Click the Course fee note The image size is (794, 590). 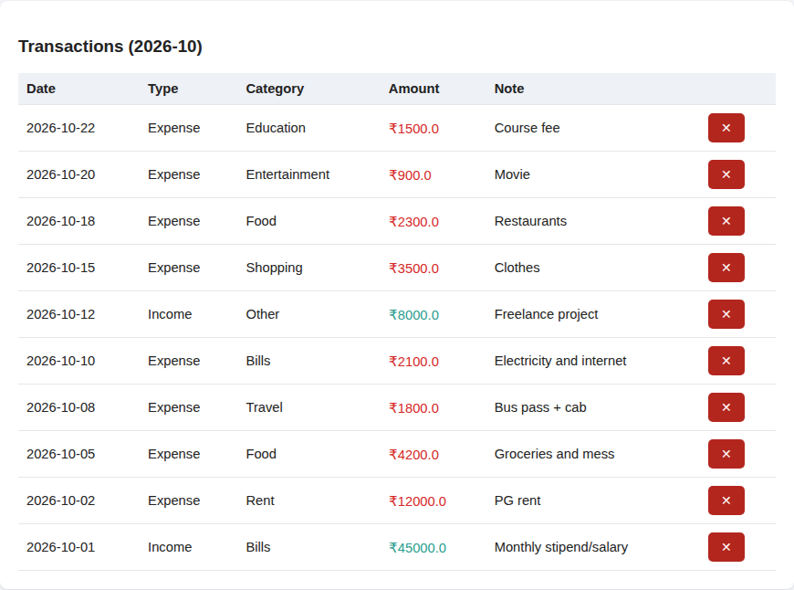(x=528, y=128)
